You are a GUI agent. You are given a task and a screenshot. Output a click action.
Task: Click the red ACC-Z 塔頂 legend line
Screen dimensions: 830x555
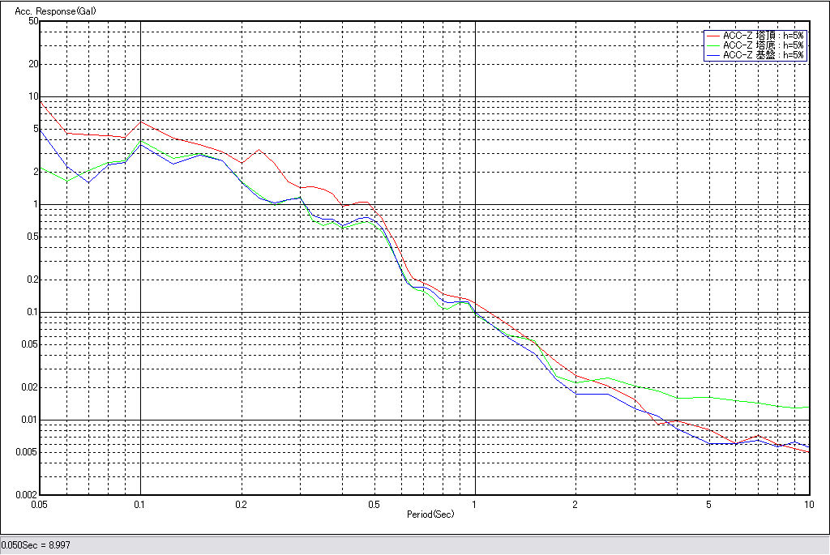712,36
